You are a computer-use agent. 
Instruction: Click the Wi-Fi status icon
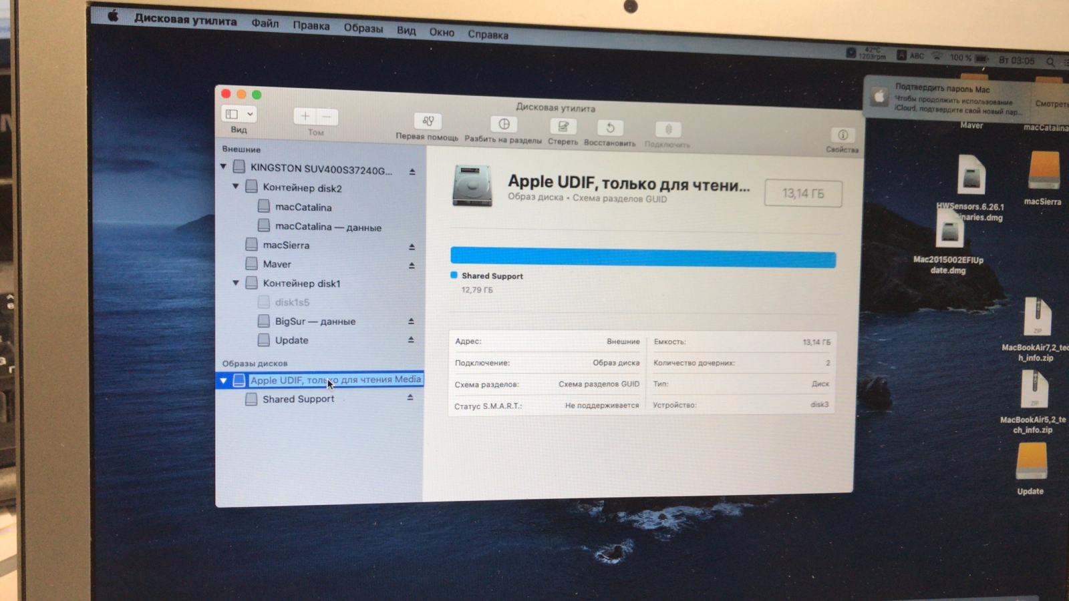tap(937, 57)
